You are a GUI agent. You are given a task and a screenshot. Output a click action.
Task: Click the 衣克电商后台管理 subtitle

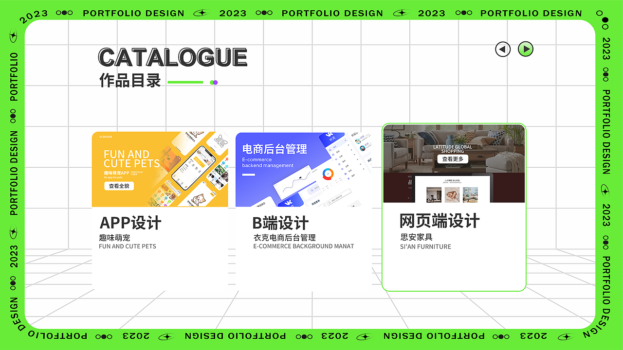click(x=285, y=238)
